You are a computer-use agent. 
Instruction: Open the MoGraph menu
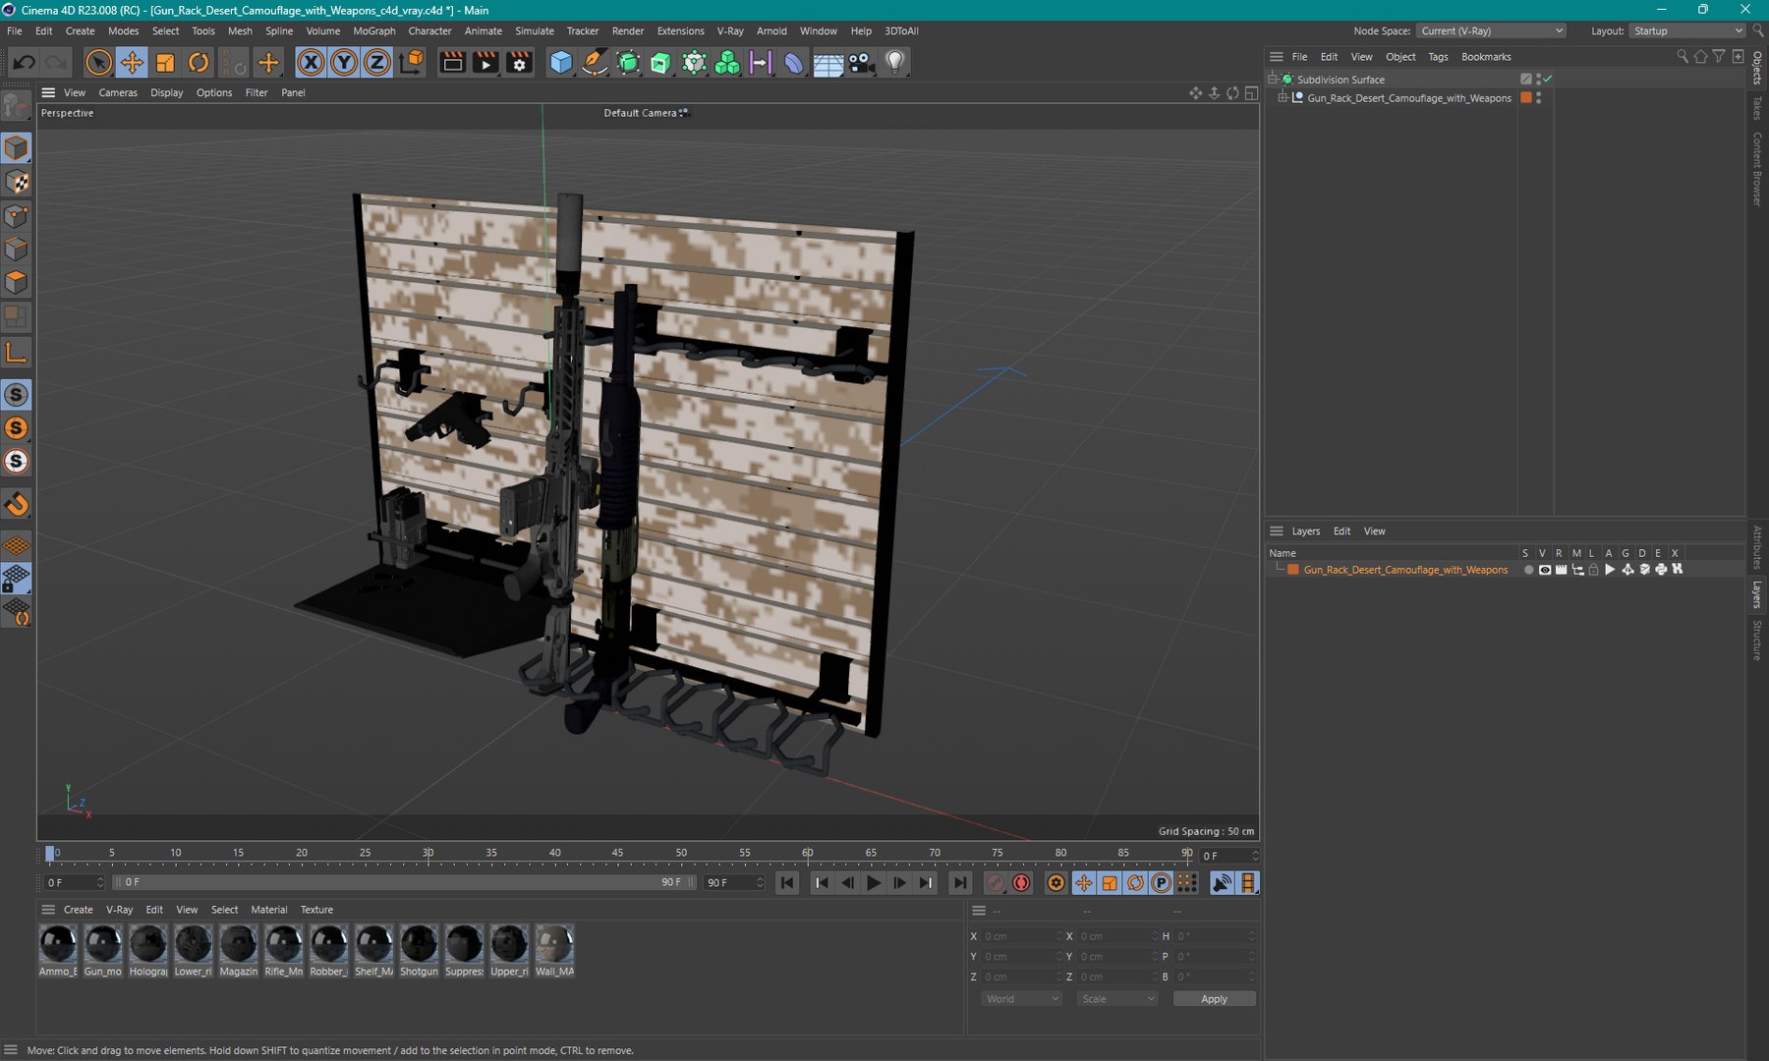tap(374, 30)
